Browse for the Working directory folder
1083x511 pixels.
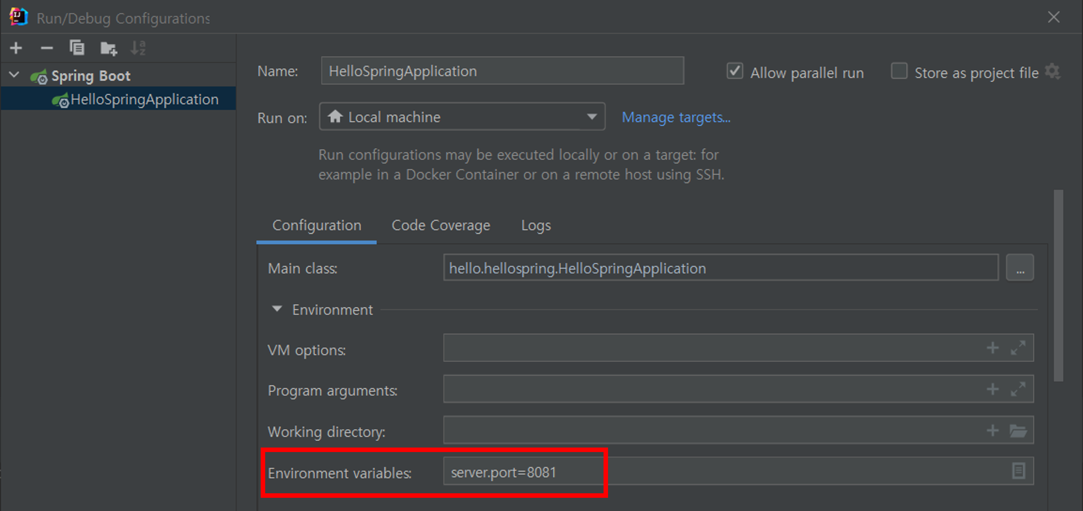pos(1018,431)
